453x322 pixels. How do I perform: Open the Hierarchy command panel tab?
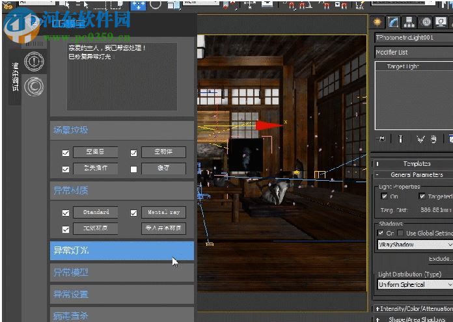pos(409,22)
